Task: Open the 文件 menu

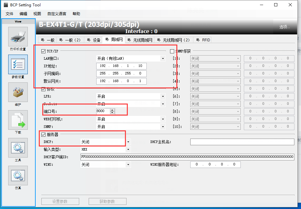Action: 9,14
